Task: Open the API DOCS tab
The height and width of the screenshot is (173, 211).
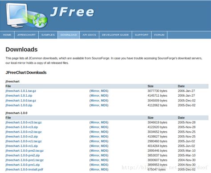Action: click(89, 35)
